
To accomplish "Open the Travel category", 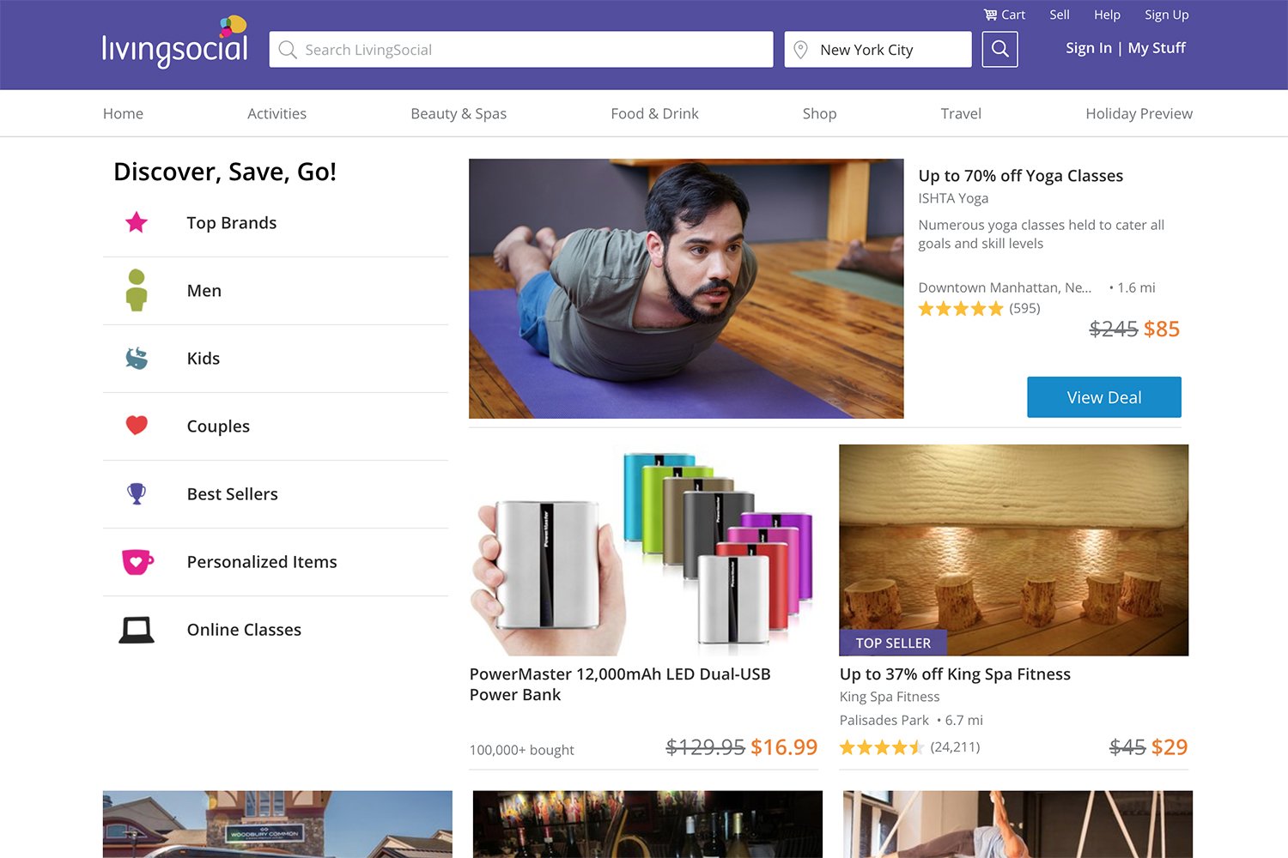I will [961, 113].
